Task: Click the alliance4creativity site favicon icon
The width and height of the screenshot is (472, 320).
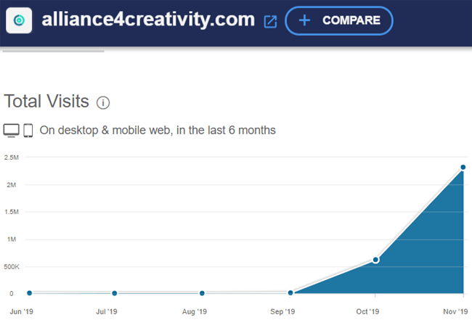Action: [19, 20]
